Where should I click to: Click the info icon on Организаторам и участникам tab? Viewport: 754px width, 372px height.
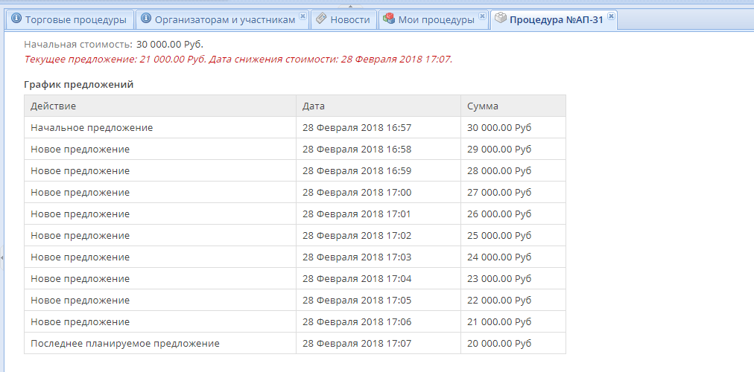point(146,19)
